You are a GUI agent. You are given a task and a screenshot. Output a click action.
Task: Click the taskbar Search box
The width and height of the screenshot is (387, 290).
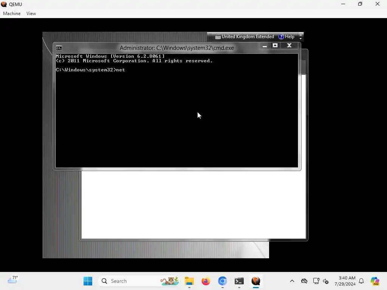pos(139,281)
